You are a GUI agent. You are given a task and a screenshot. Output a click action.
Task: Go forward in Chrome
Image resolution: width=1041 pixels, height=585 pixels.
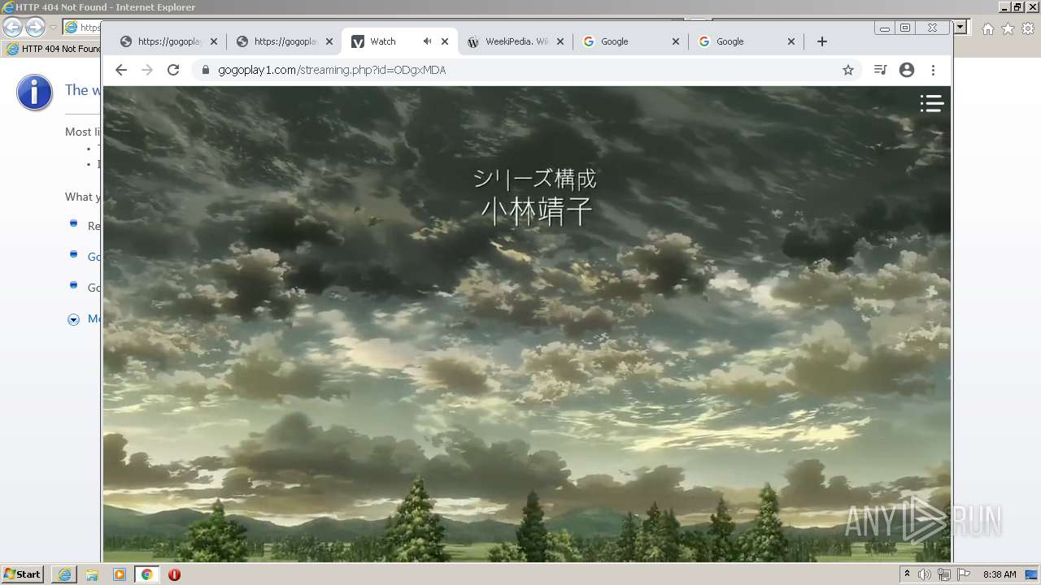coord(147,70)
